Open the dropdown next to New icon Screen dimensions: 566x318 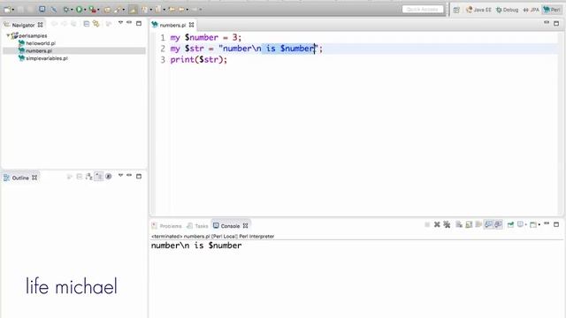13,10
